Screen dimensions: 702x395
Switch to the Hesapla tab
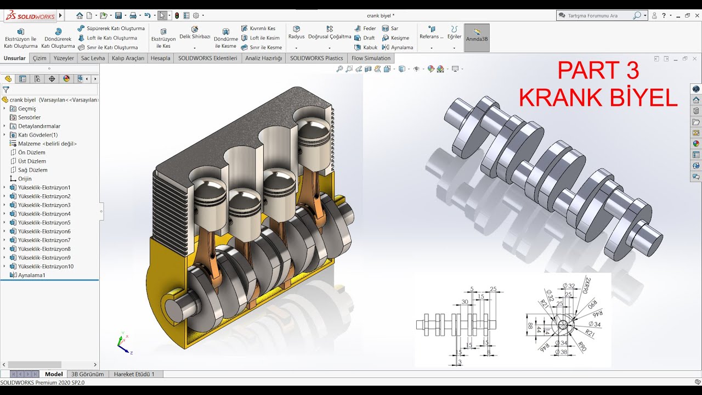(161, 58)
